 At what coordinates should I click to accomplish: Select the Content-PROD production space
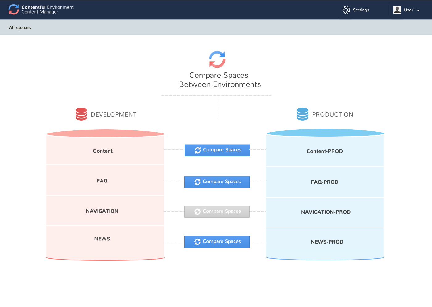(325, 151)
